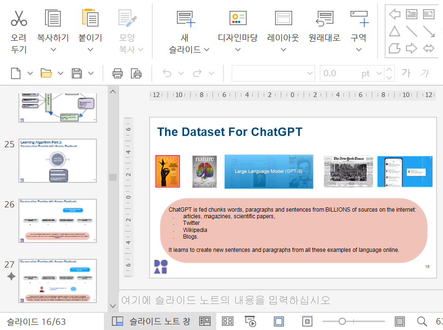
Task: Select the horizontal text box shape
Action: [x=412, y=14]
